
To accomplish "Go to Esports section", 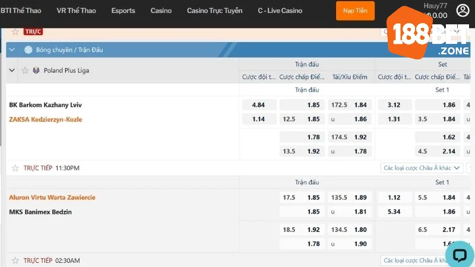I will (123, 11).
